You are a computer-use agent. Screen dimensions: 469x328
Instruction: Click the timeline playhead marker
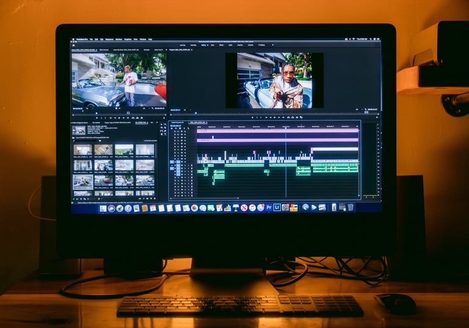click(x=286, y=127)
